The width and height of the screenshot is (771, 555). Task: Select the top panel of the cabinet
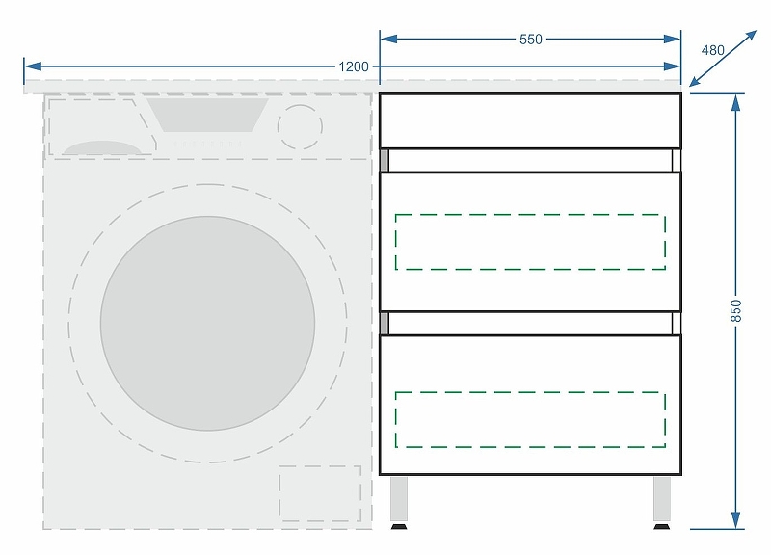(x=530, y=120)
